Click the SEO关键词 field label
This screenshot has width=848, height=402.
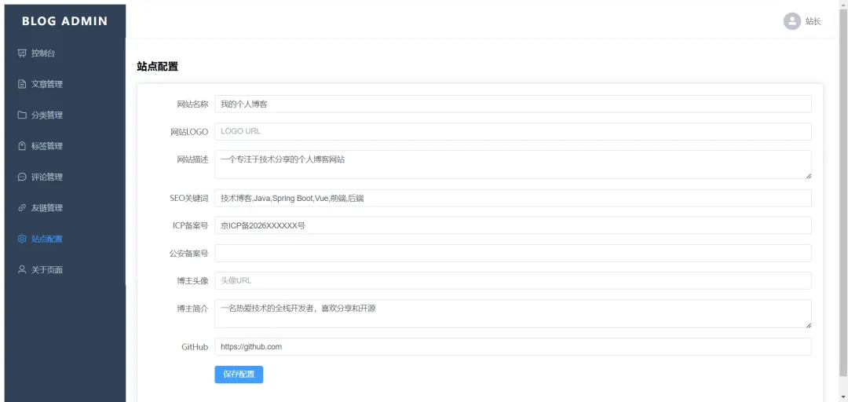click(188, 198)
